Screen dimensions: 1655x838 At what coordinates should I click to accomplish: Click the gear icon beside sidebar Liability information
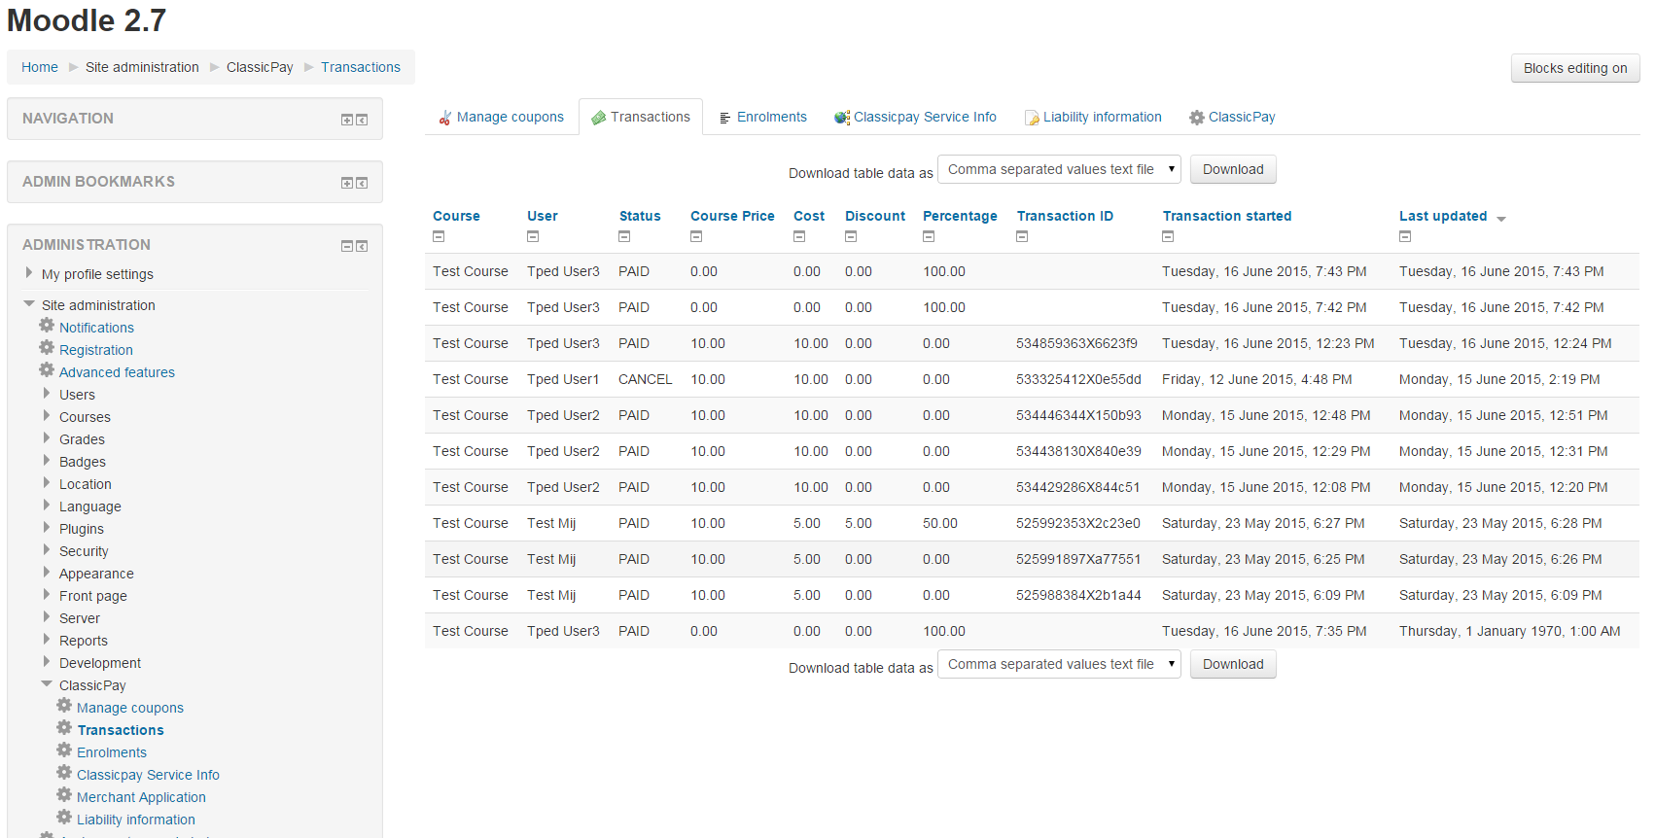[x=64, y=818]
